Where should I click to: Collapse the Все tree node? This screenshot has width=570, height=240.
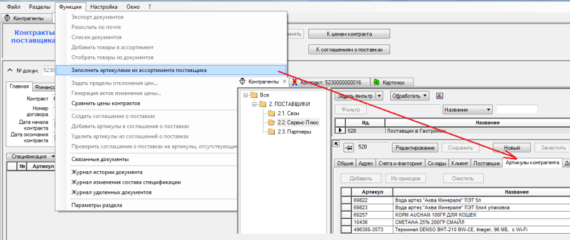point(246,95)
